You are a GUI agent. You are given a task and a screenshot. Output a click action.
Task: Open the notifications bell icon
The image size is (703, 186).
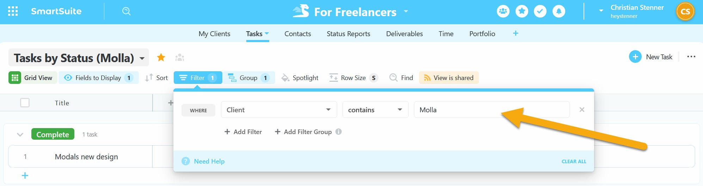[x=559, y=11]
